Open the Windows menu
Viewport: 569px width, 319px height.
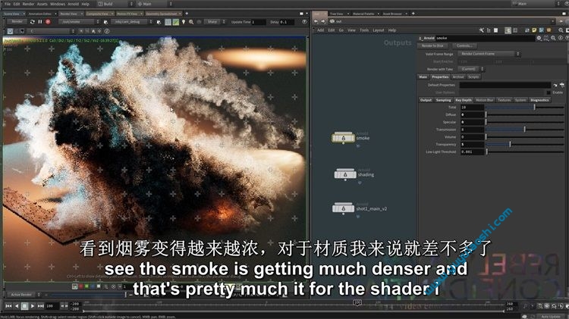click(58, 4)
